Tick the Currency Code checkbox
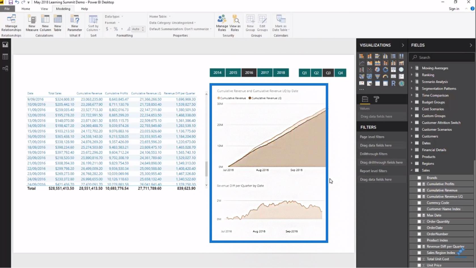476x268 pixels. (419, 203)
